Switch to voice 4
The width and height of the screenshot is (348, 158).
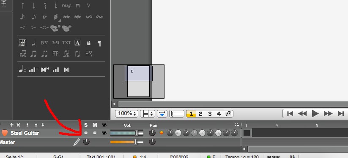(219, 114)
